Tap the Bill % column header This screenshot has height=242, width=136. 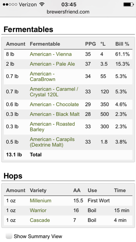122,44
